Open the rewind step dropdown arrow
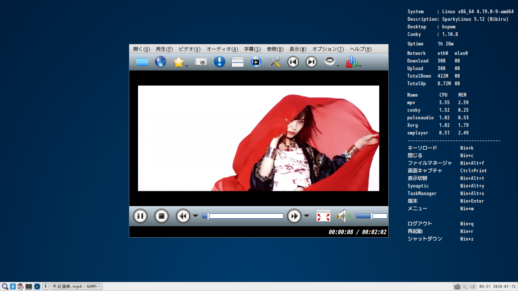The height and width of the screenshot is (291, 518). tap(195, 216)
